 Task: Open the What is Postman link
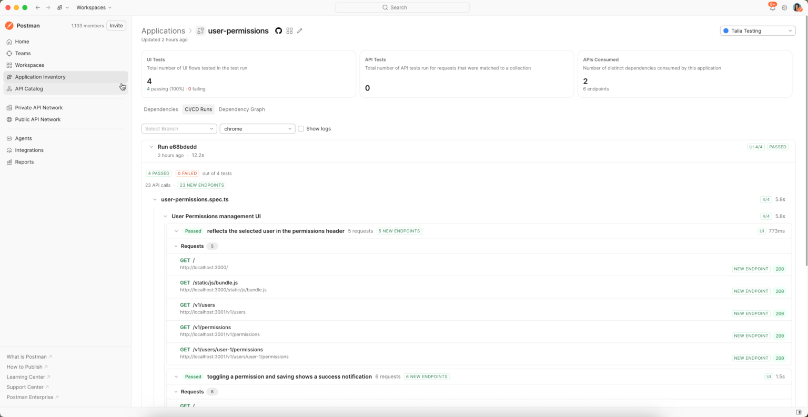pos(29,357)
